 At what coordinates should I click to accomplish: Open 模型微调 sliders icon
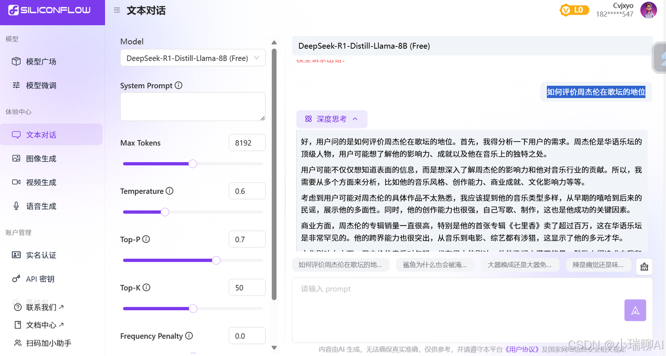tap(16, 85)
